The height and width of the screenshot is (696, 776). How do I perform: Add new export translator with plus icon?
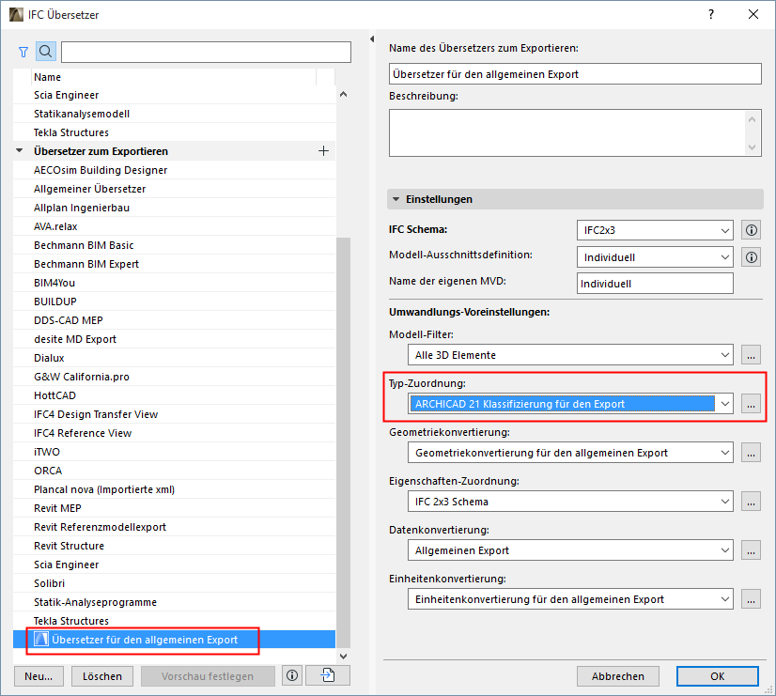(x=323, y=151)
